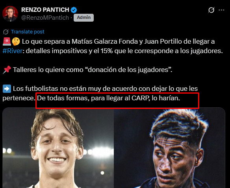This screenshot has height=188, width=230.
Task: Open the @RenzoMPantich handle
Action: tap(45, 18)
